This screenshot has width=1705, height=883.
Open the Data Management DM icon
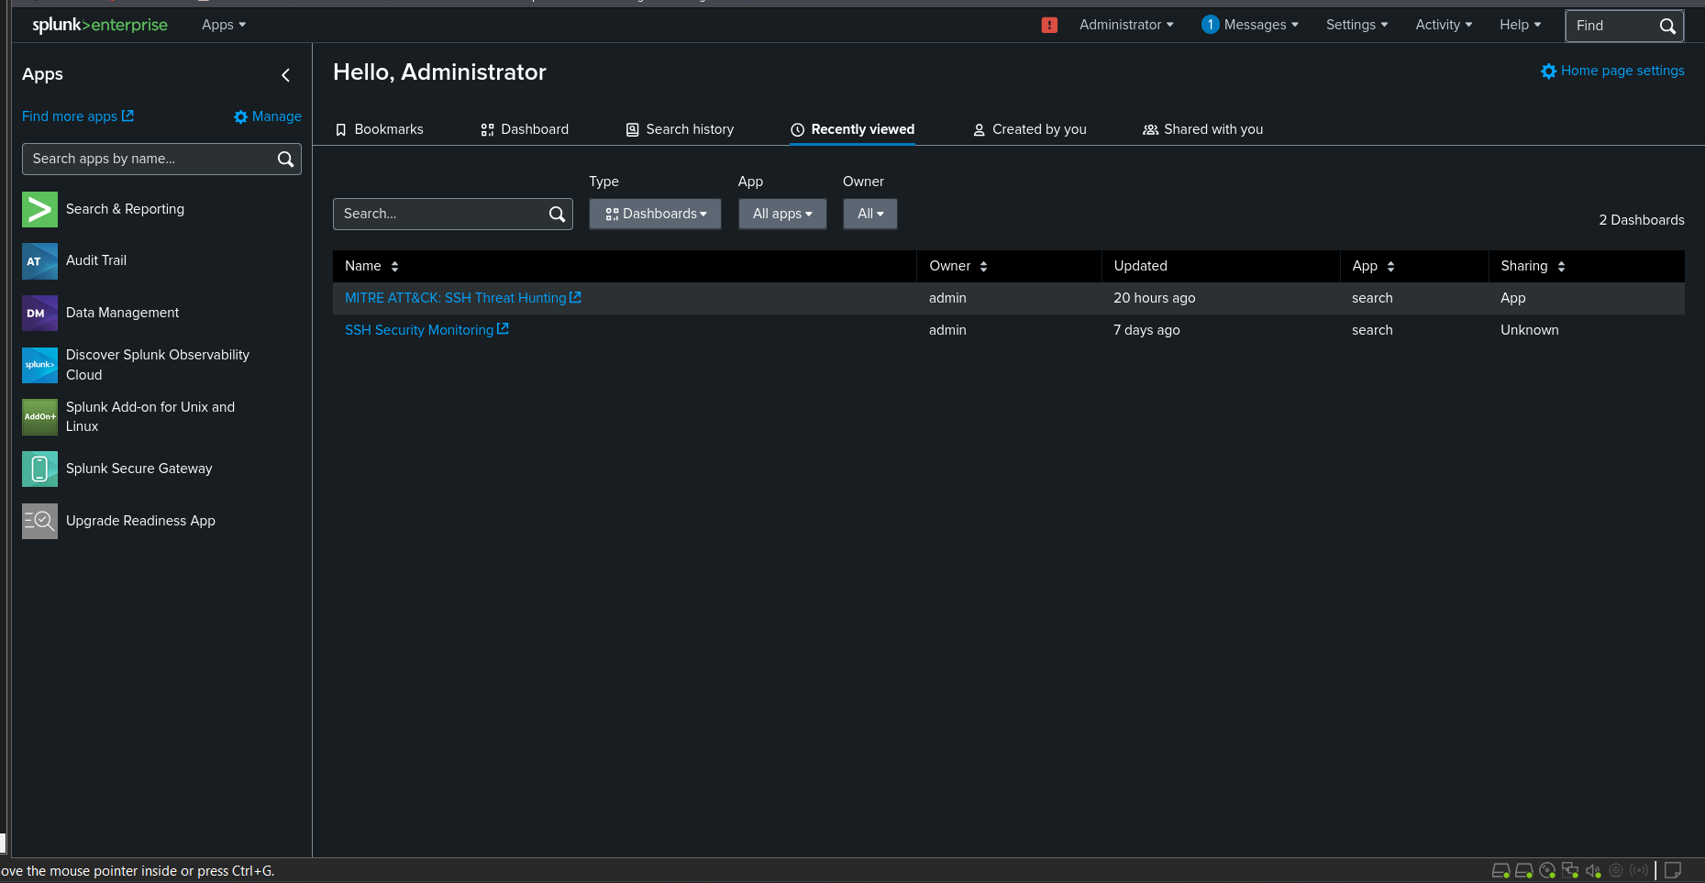pyautogui.click(x=39, y=313)
